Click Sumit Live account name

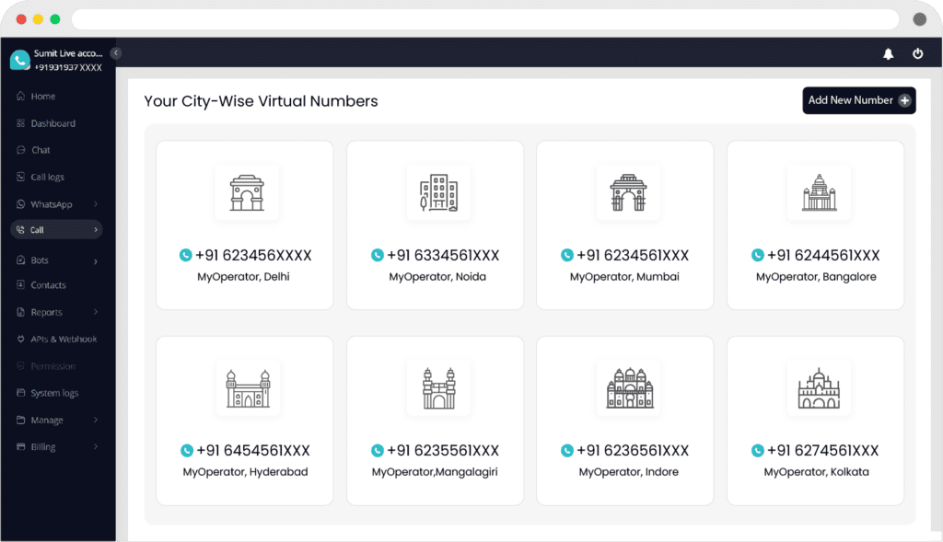coord(68,53)
